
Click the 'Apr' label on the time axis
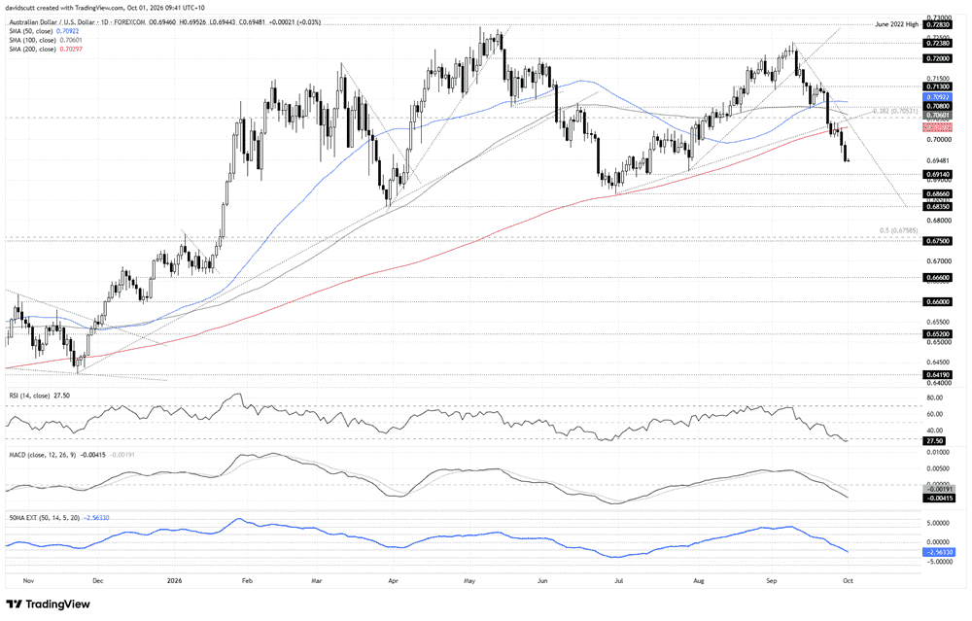[392, 581]
